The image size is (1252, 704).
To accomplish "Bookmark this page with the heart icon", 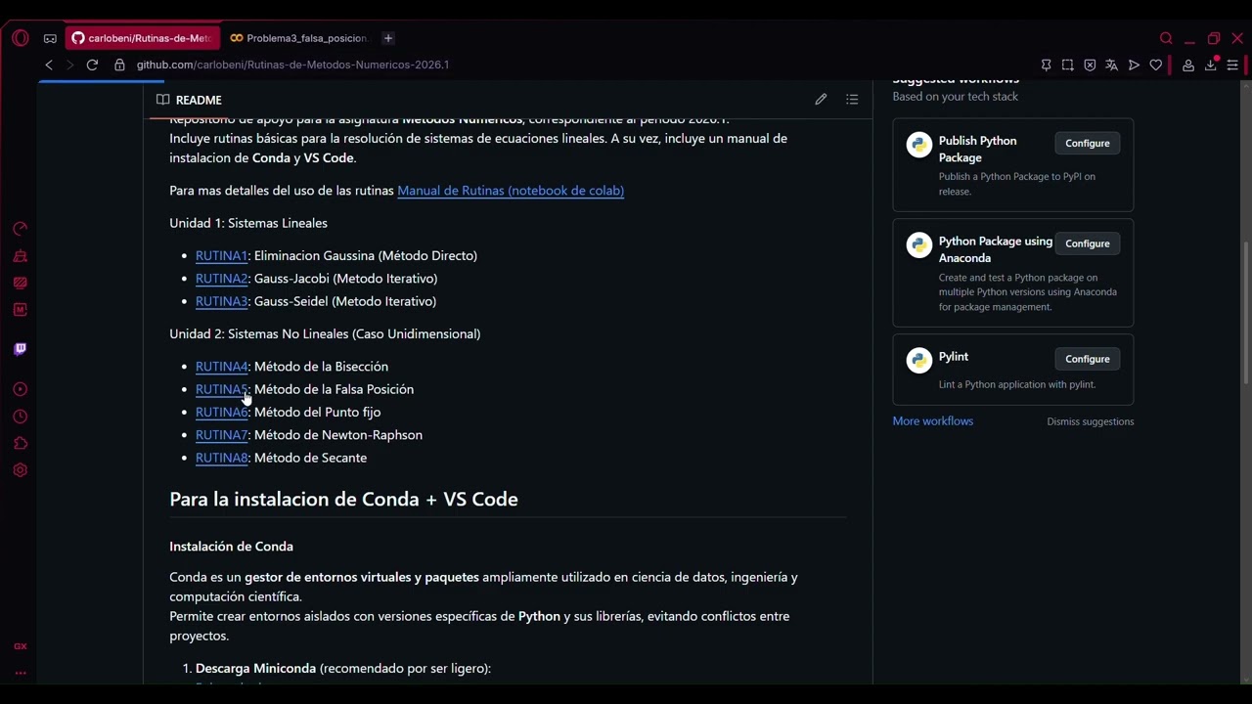I will click(x=1156, y=66).
